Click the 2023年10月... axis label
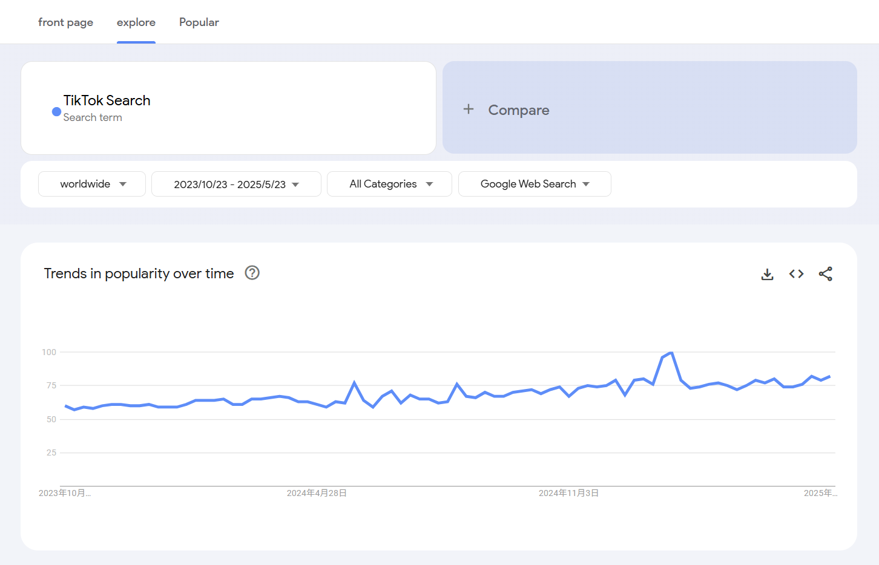 pyautogui.click(x=65, y=493)
